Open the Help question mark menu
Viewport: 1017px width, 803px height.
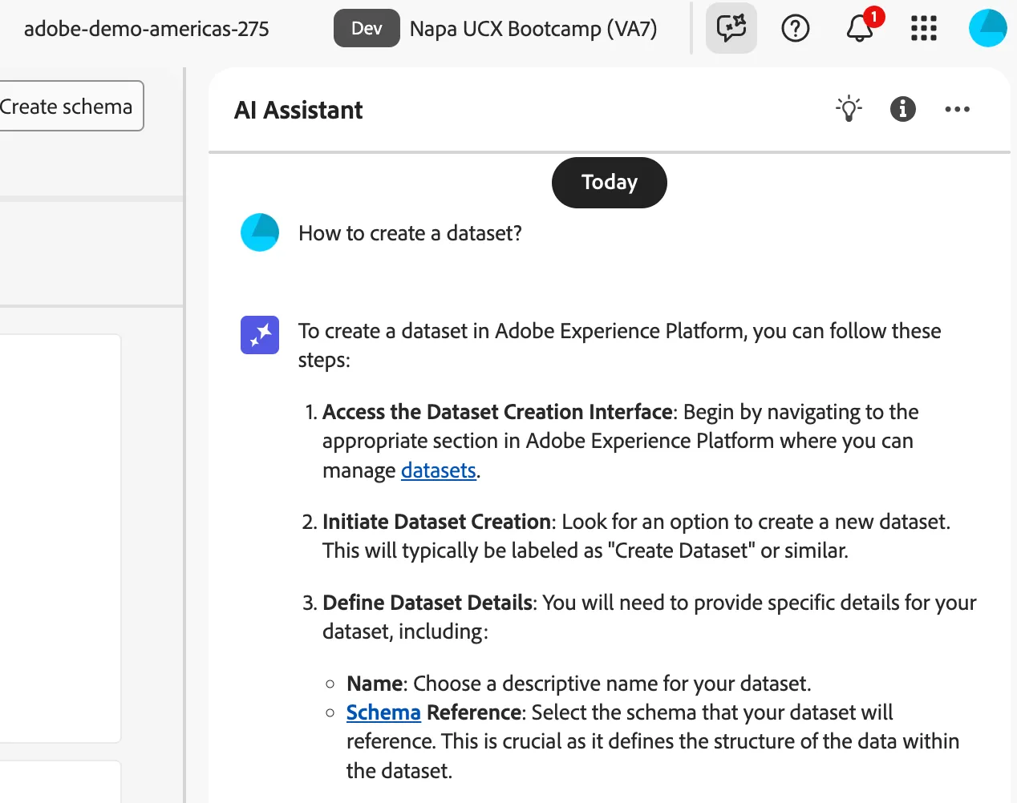coord(796,29)
